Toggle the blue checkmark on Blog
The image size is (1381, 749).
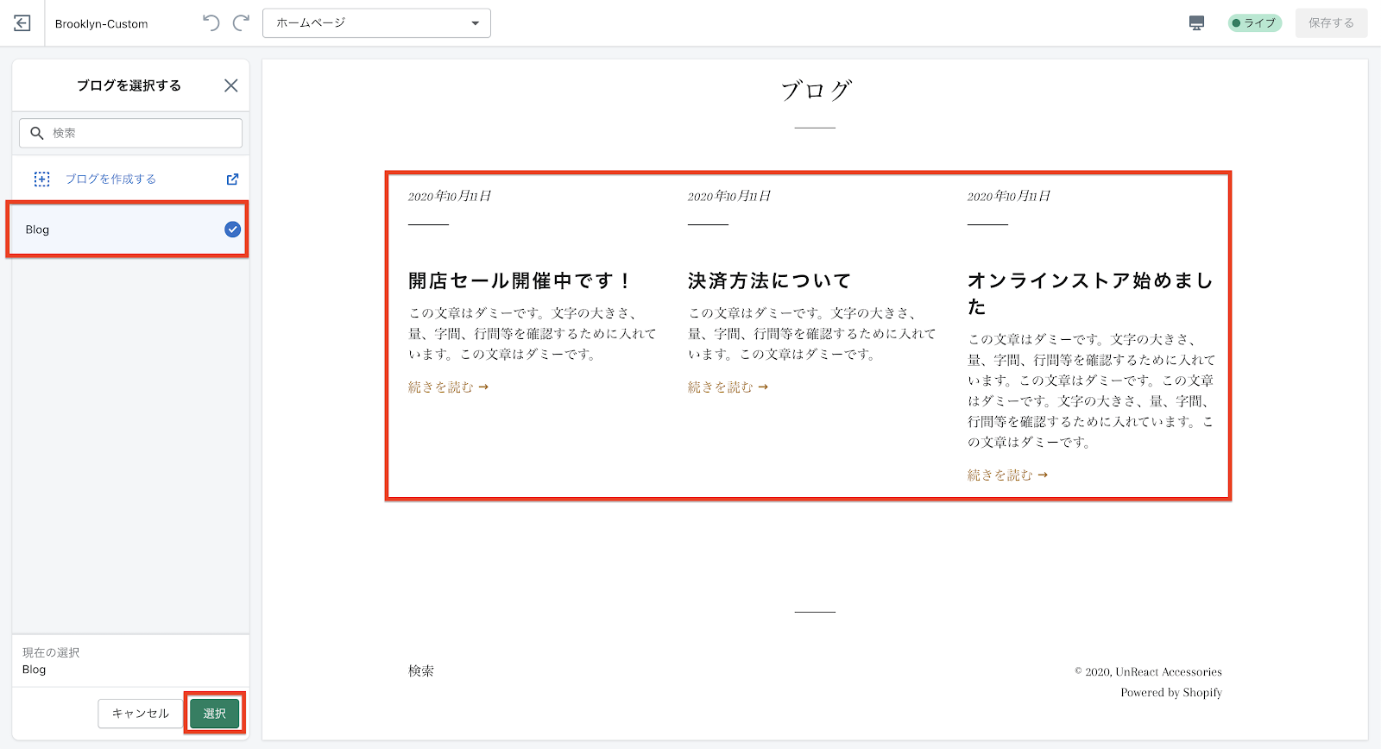point(232,230)
